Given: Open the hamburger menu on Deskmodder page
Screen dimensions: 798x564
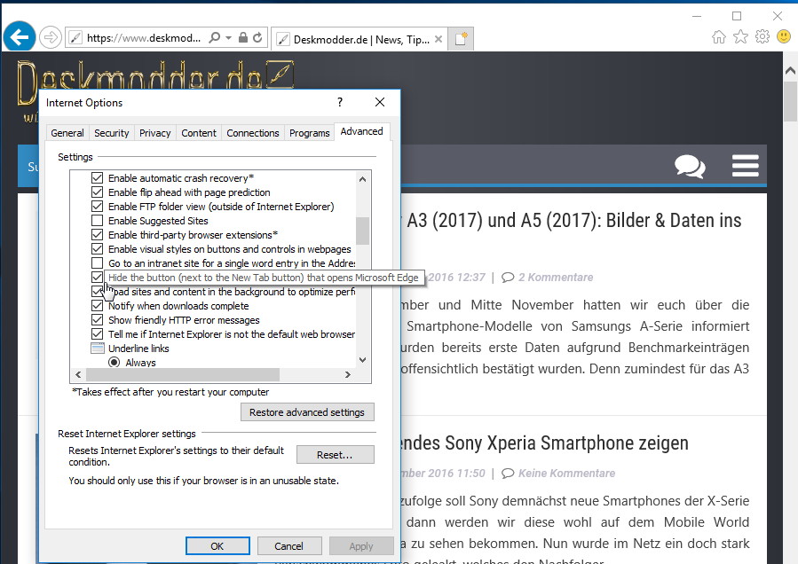Looking at the screenshot, I should coord(746,166).
